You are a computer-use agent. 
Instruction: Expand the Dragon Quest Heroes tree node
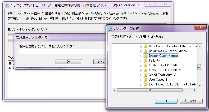(141, 56)
